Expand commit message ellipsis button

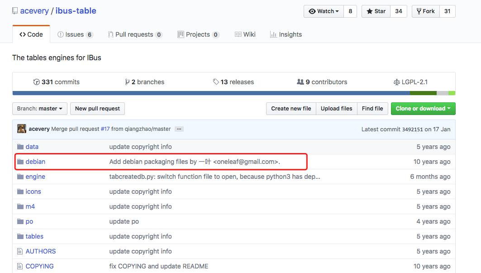click(x=179, y=129)
